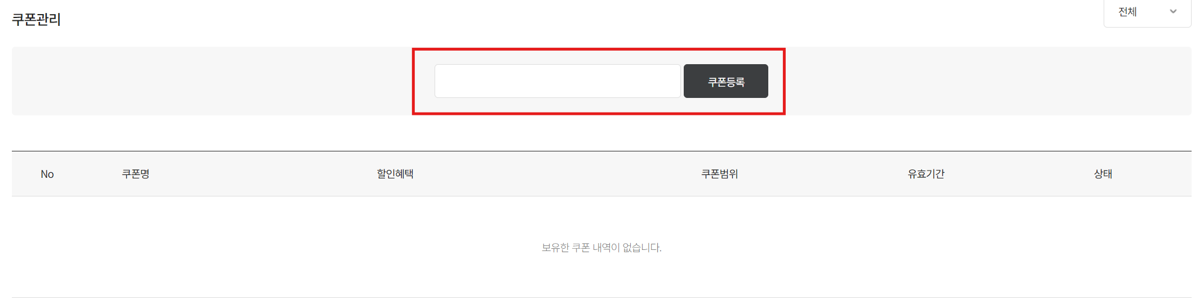Click the 전체 label in the filter box
1204x300 pixels.
point(1127,12)
